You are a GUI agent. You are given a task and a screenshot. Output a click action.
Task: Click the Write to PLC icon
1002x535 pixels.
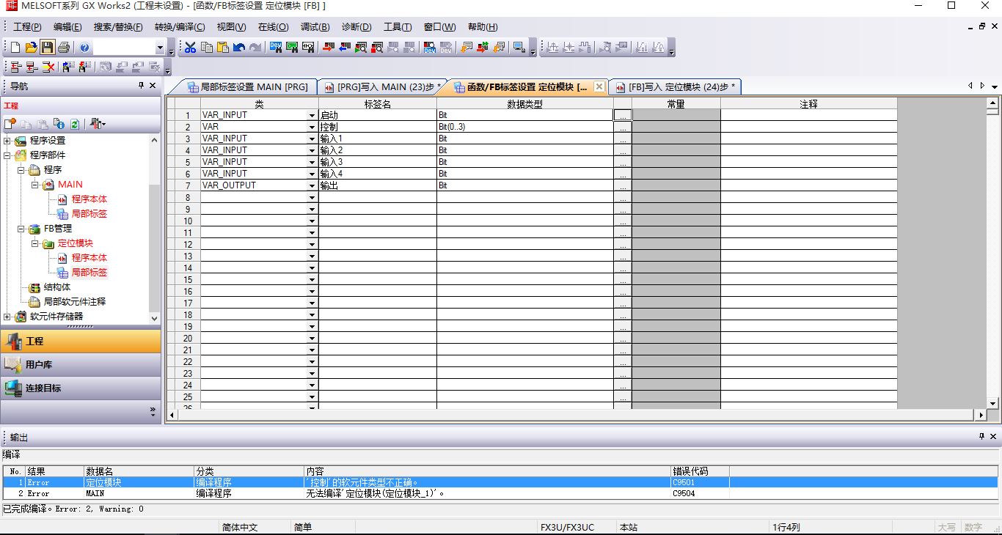point(328,48)
